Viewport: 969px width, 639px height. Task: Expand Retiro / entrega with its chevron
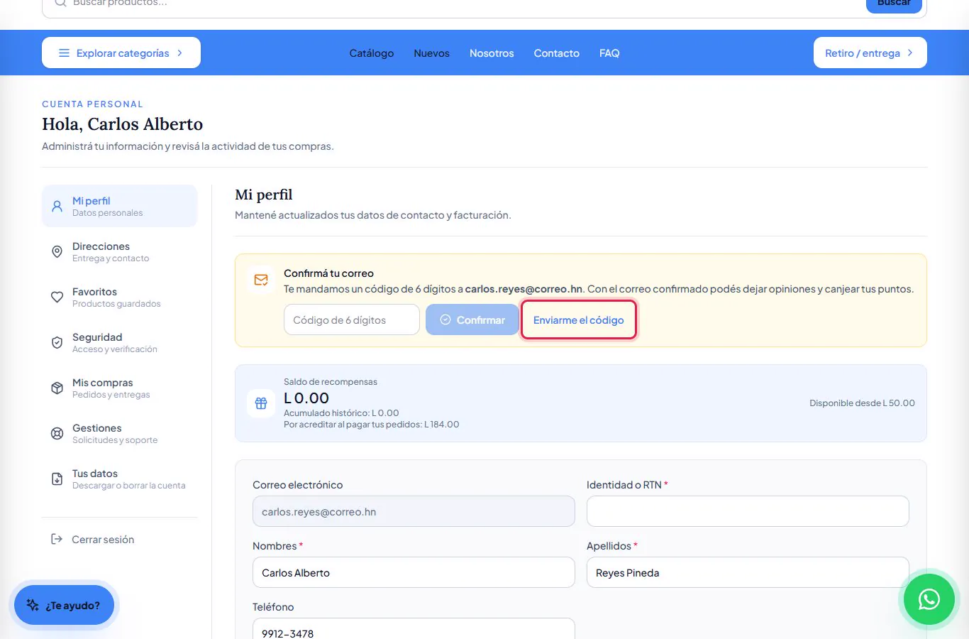click(910, 53)
